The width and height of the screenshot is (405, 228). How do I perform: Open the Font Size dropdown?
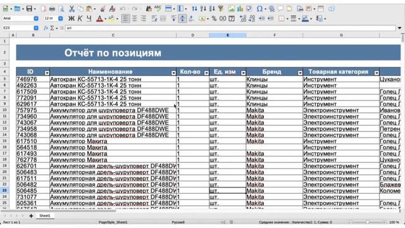(x=60, y=18)
